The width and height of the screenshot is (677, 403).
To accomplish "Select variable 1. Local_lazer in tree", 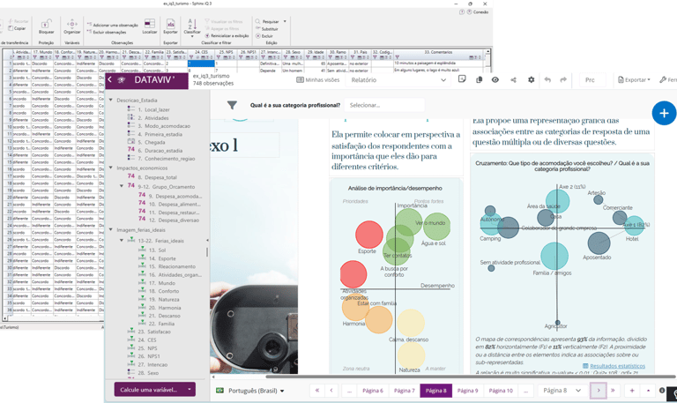I will (x=153, y=109).
